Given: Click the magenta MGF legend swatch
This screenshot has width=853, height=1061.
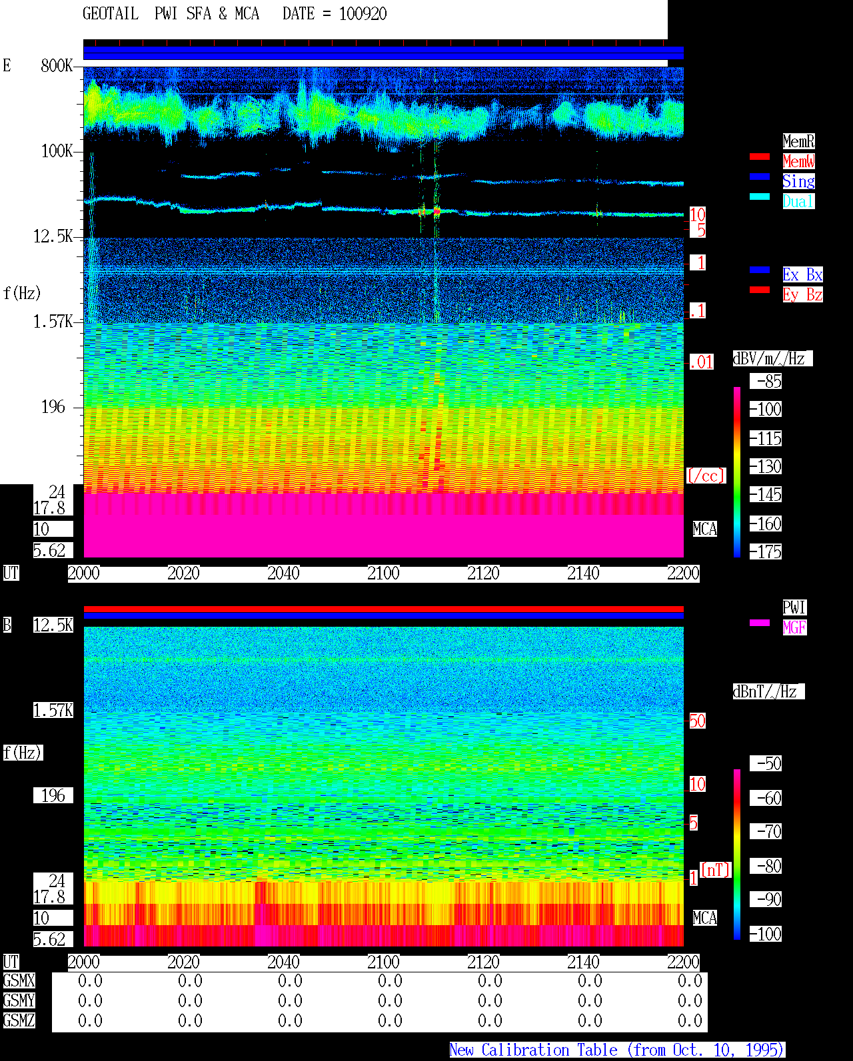Looking at the screenshot, I should coord(760,623).
